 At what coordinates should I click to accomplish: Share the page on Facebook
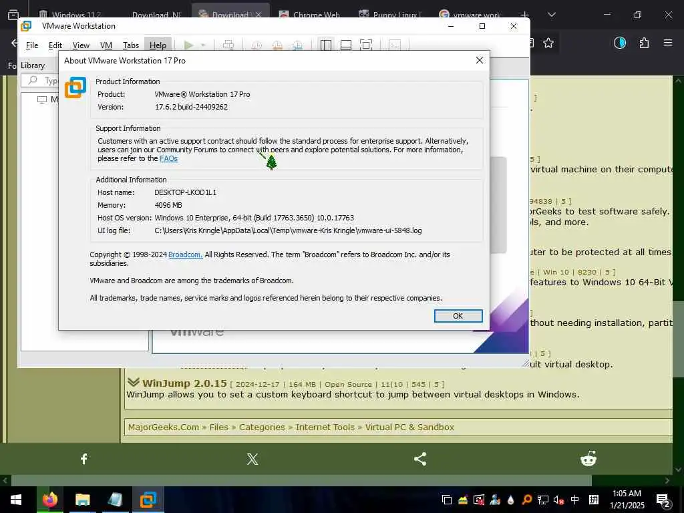(x=84, y=458)
